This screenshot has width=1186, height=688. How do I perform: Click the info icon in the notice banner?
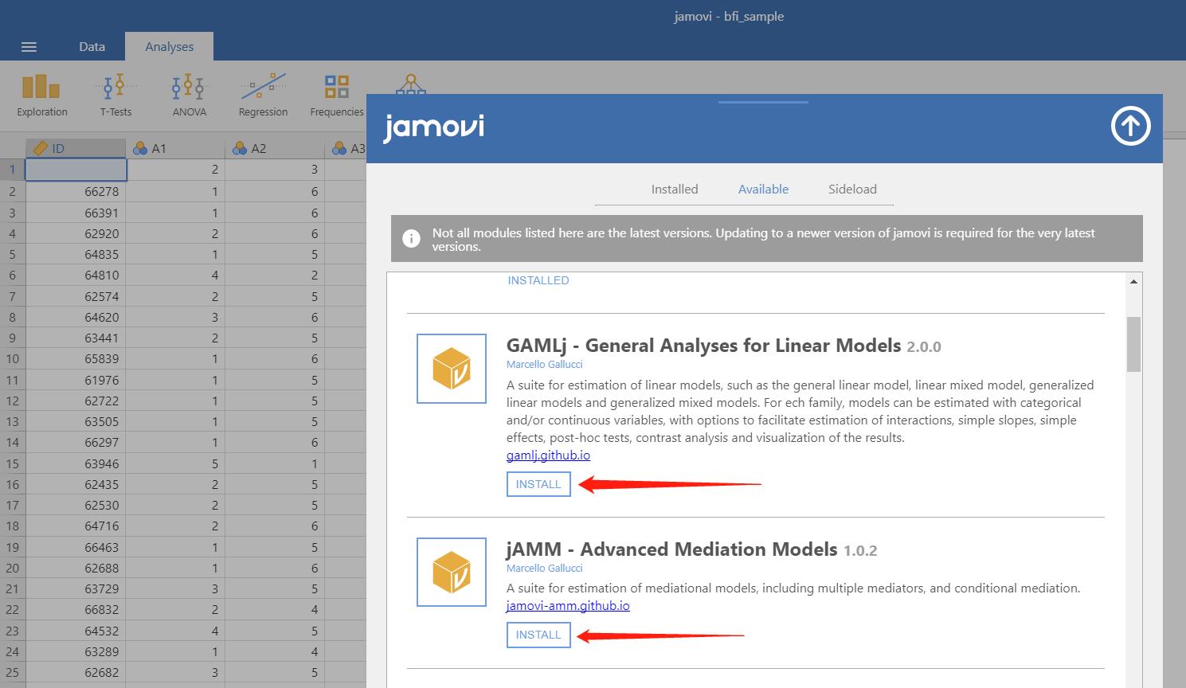click(x=411, y=239)
